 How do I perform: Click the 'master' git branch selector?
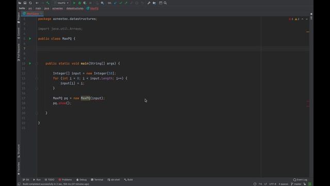[296, 184]
